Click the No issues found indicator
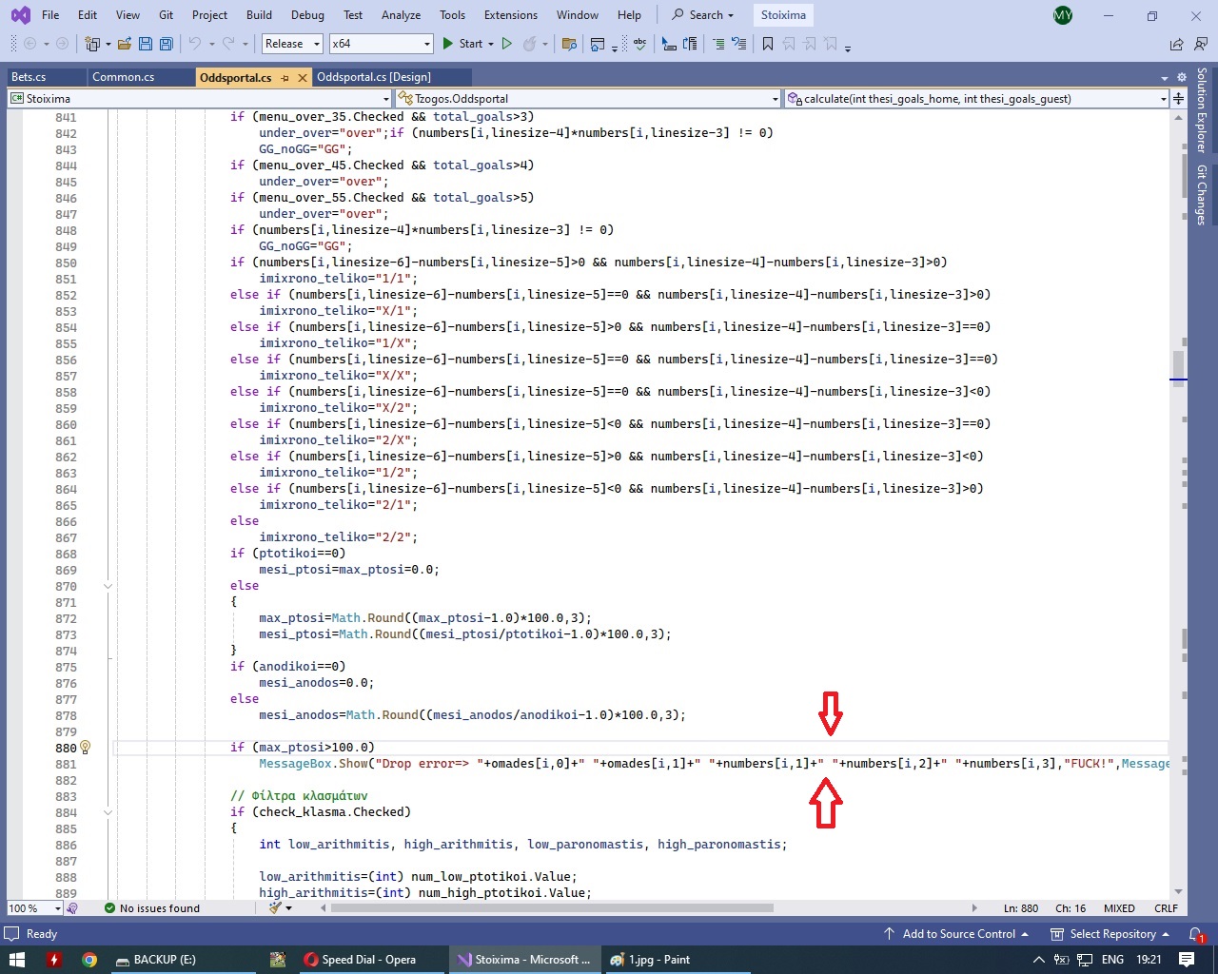The width and height of the screenshot is (1218, 974). pos(152,908)
